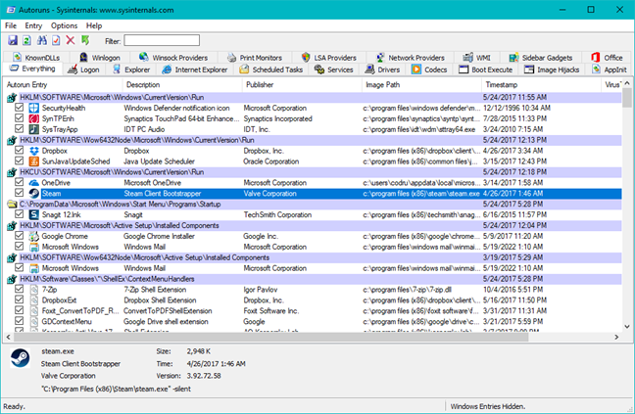Click vertical scrollbar down arrow
This screenshot has height=414, width=635.
tap(627, 327)
